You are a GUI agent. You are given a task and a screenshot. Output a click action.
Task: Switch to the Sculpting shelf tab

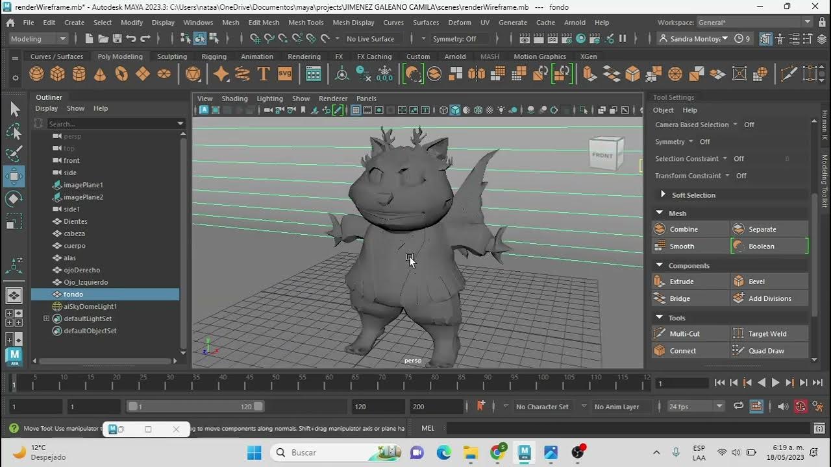tap(171, 56)
